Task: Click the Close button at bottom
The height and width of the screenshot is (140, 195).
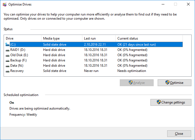Action: (179, 134)
